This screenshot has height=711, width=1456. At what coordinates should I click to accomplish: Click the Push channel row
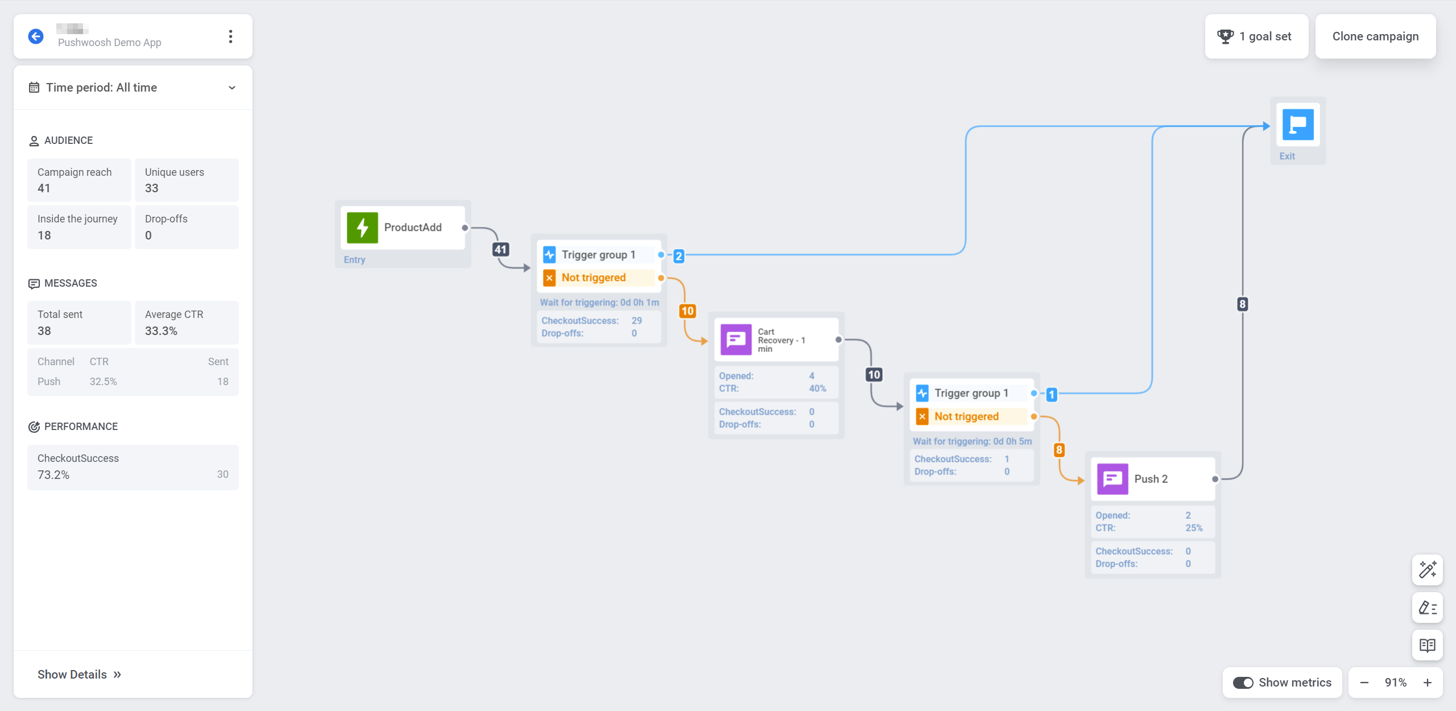coord(133,382)
